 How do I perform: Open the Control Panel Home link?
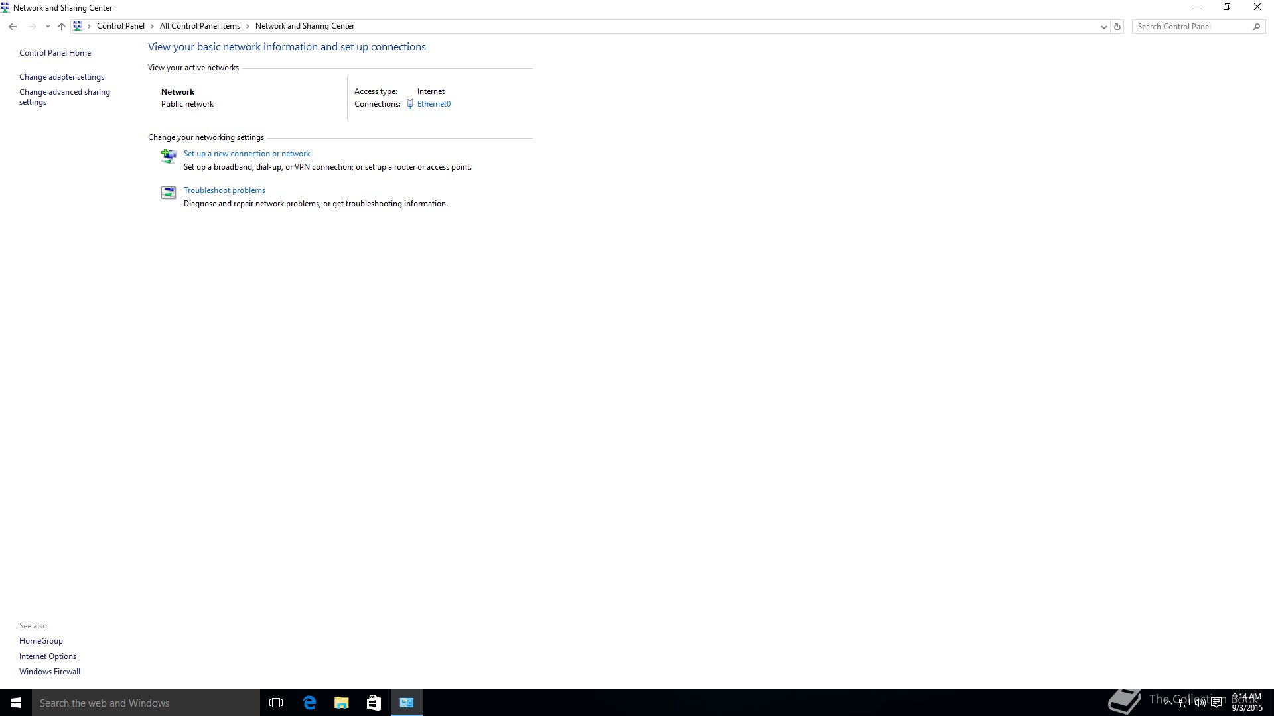tap(55, 53)
